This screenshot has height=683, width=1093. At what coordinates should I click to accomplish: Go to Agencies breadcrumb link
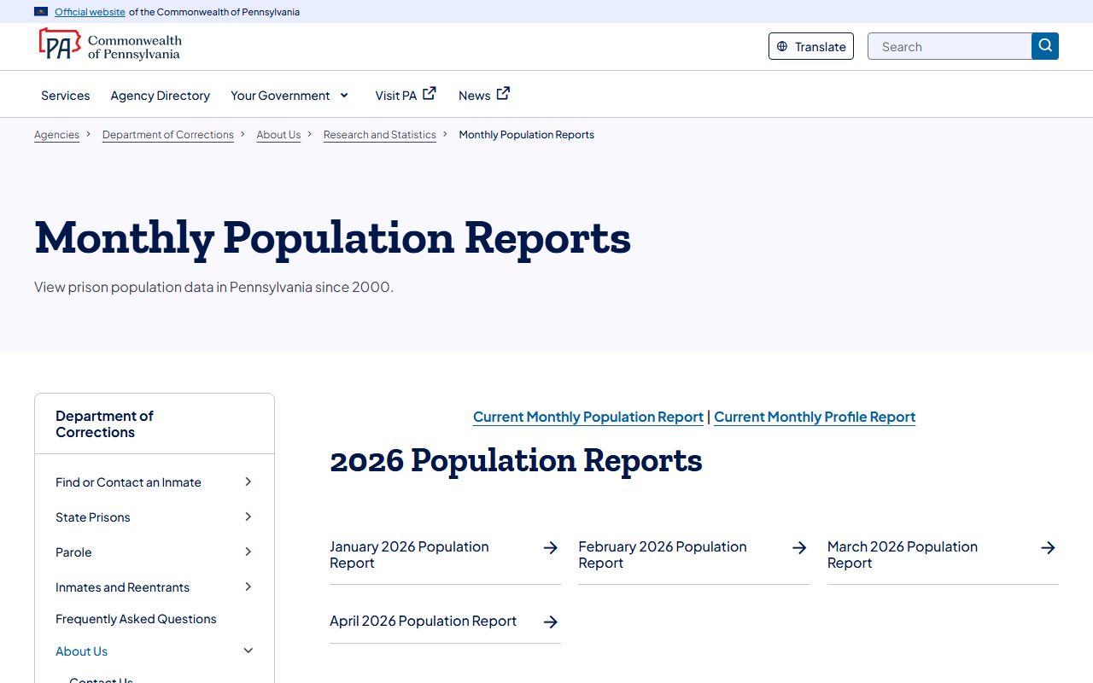coord(56,135)
